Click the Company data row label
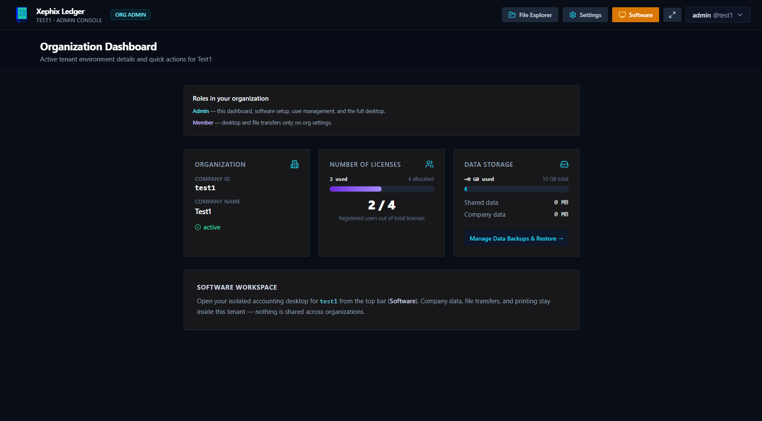 485,215
